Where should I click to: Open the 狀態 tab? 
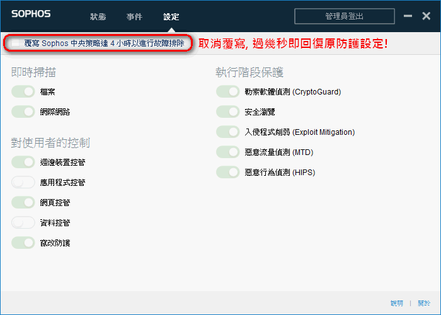(98, 16)
